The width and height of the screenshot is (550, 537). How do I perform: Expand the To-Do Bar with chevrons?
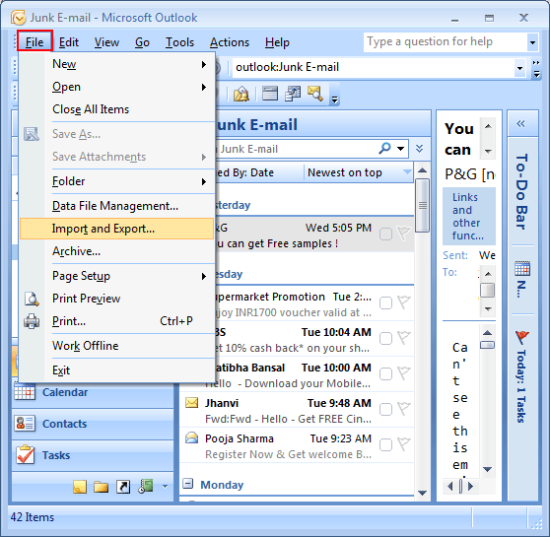click(x=520, y=123)
